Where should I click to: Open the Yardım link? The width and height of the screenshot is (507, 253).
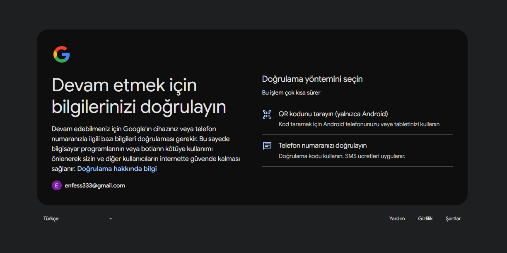click(x=397, y=219)
